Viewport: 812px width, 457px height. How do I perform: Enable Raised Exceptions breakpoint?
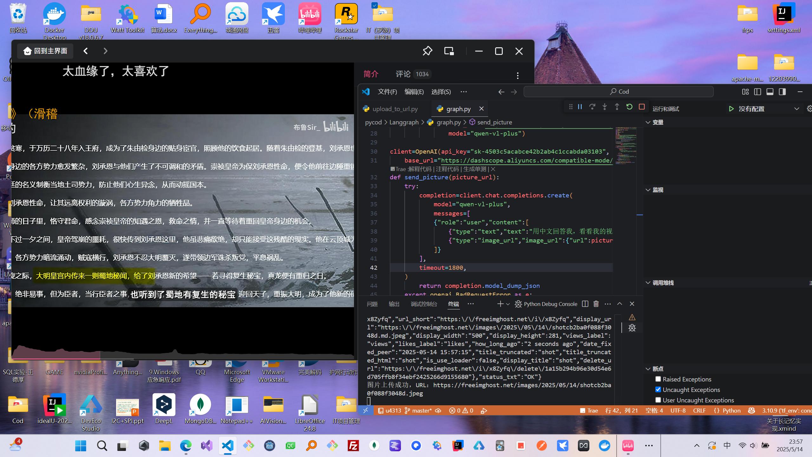658,379
